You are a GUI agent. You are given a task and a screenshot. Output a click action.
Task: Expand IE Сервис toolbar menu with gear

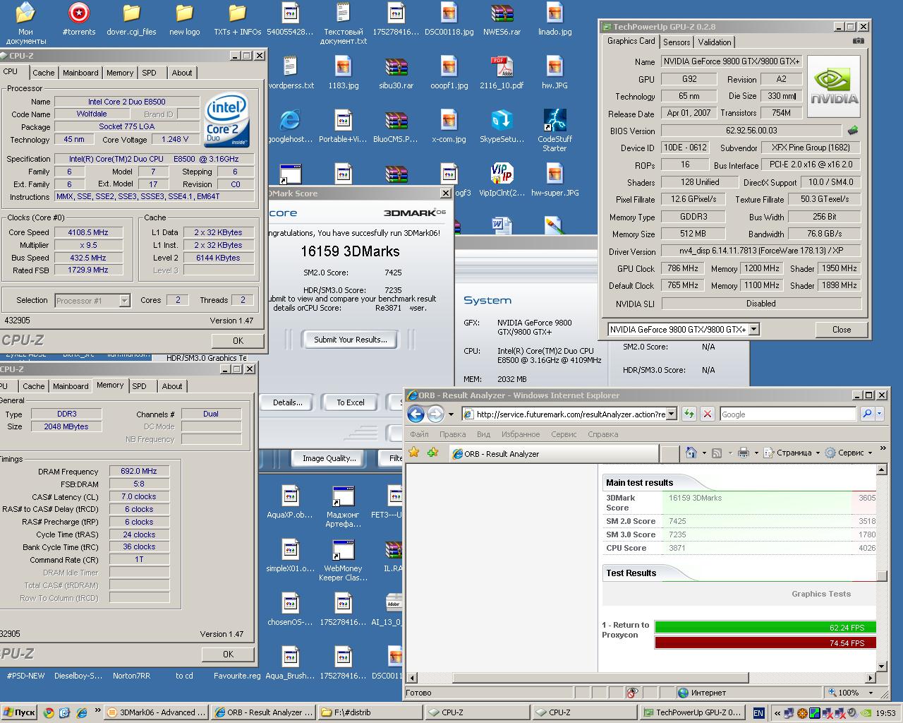click(849, 453)
